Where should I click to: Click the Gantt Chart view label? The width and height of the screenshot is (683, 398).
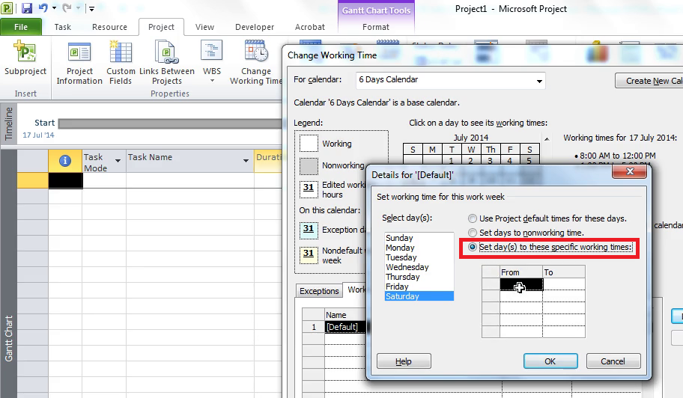point(8,339)
